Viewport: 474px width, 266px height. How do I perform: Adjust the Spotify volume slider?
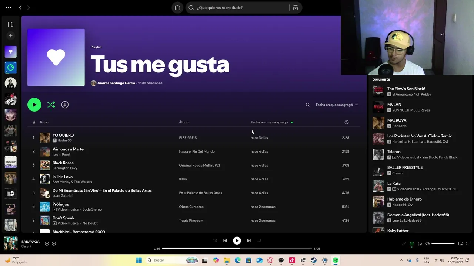coord(443,243)
